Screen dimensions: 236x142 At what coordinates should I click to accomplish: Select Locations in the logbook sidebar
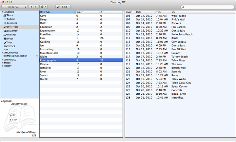coord(12,23)
